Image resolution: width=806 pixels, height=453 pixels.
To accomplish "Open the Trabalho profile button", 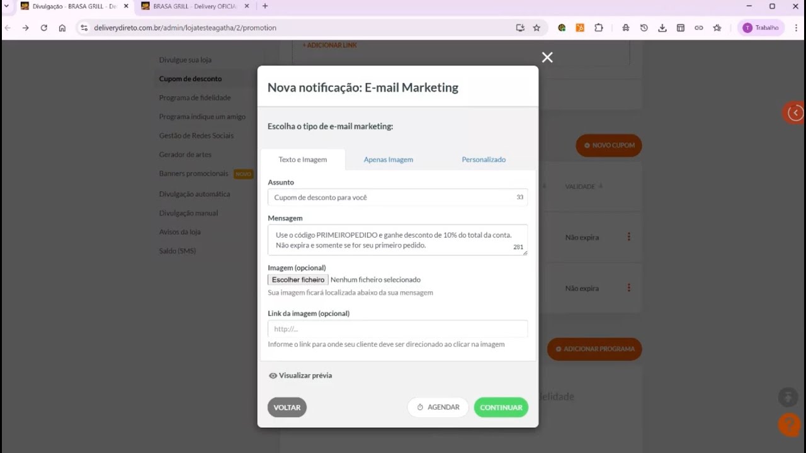I will tap(761, 28).
